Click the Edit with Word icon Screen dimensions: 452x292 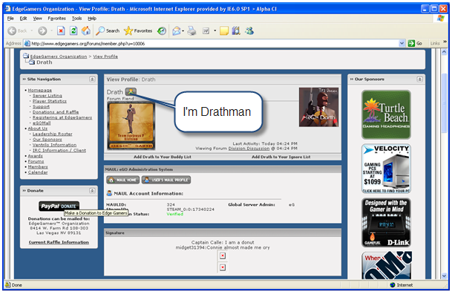tap(206, 30)
